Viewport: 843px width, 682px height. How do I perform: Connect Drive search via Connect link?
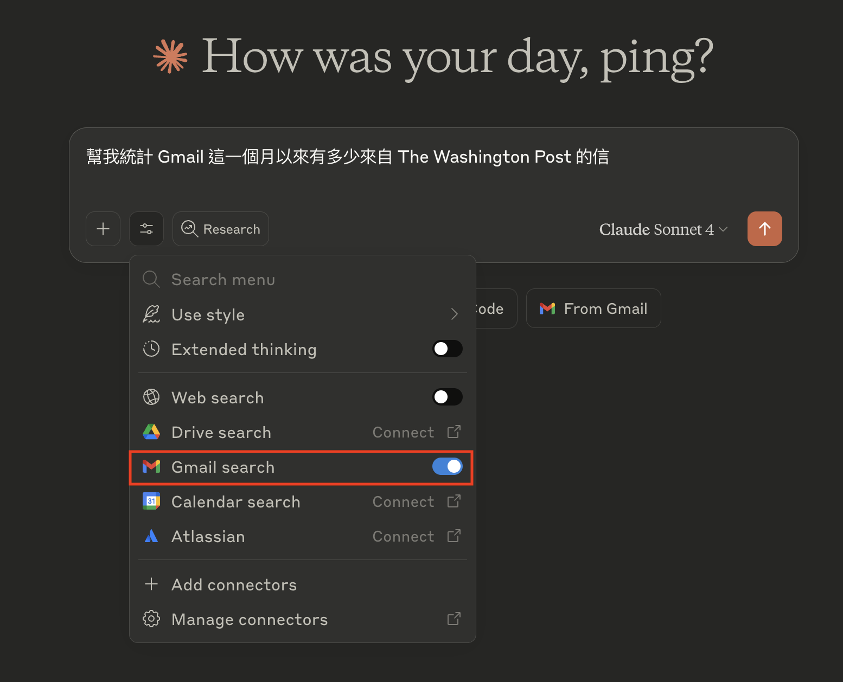click(403, 432)
